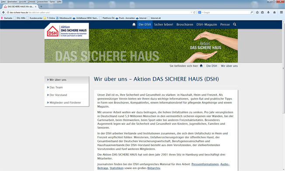Open a new tab with plus button
This screenshot has width=285, height=171.
coord(41,7)
